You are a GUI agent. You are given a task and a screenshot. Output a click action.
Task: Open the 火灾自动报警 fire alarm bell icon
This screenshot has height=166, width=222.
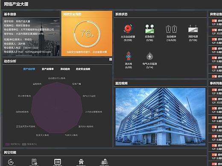tap(128, 29)
